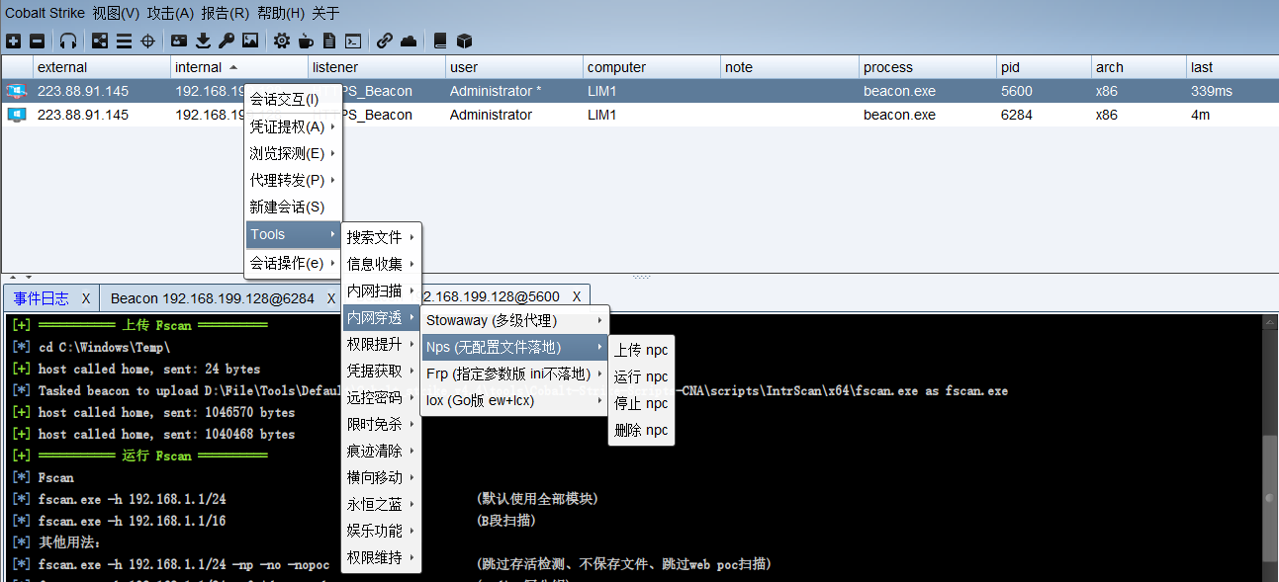
Task: Show target table via crosshair icon
Action: coord(147,41)
